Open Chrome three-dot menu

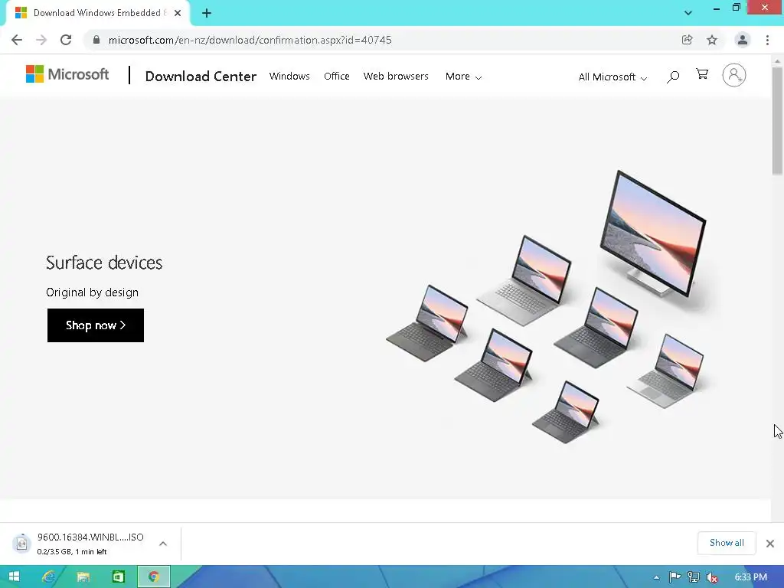tap(767, 40)
